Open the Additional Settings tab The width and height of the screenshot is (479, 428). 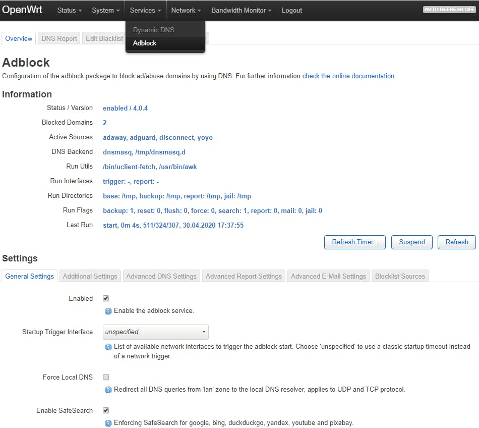click(x=90, y=277)
